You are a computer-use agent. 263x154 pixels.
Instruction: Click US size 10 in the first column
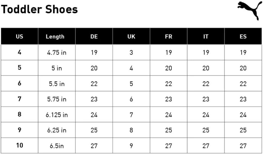(x=20, y=146)
